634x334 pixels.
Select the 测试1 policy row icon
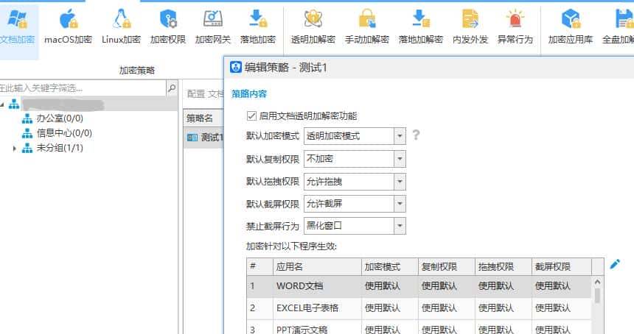point(192,138)
